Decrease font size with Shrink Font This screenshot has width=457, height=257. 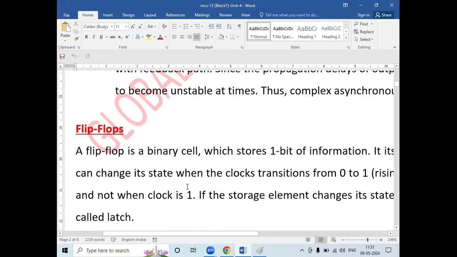(140, 27)
